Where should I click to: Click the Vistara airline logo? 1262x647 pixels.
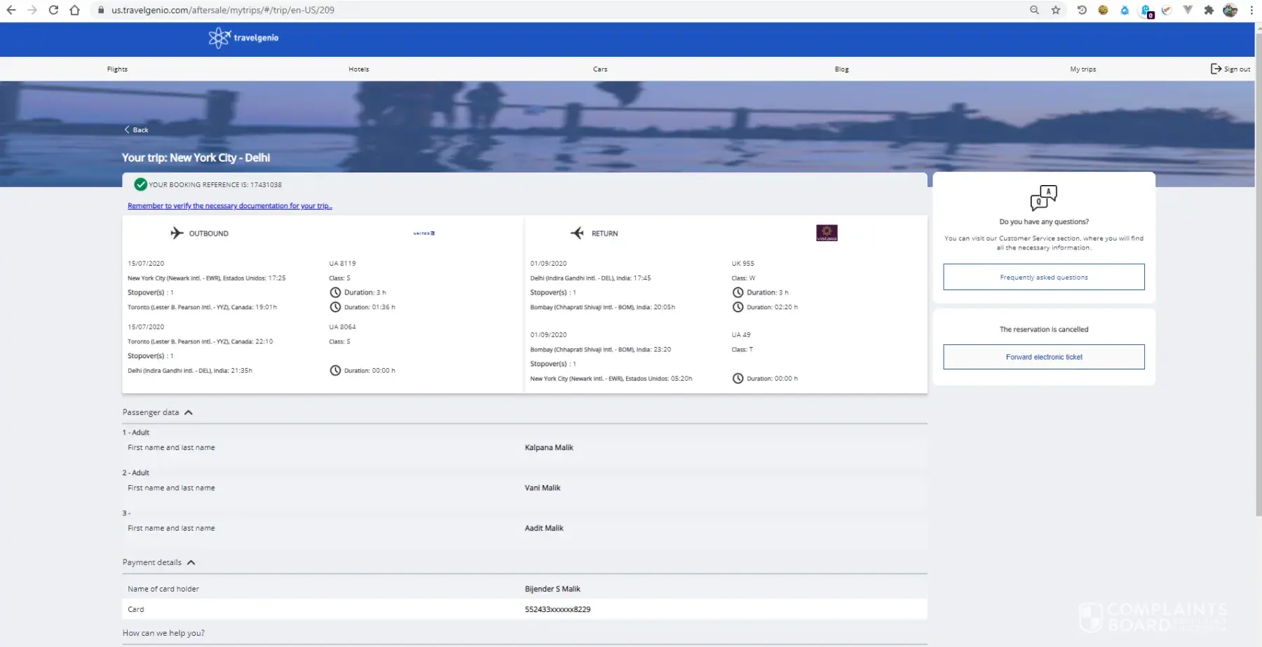tap(827, 233)
